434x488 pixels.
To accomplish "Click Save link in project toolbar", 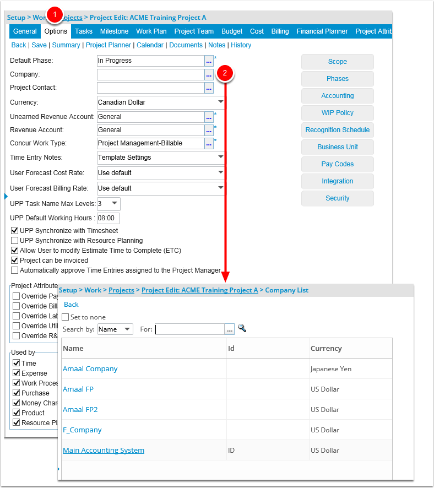I will (39, 45).
